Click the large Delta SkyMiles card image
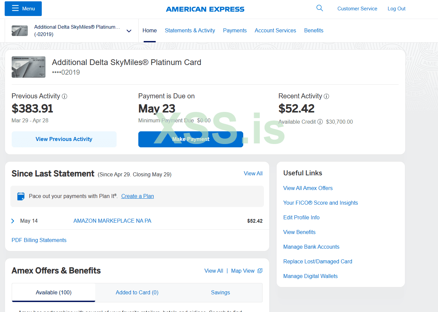 [x=28, y=67]
